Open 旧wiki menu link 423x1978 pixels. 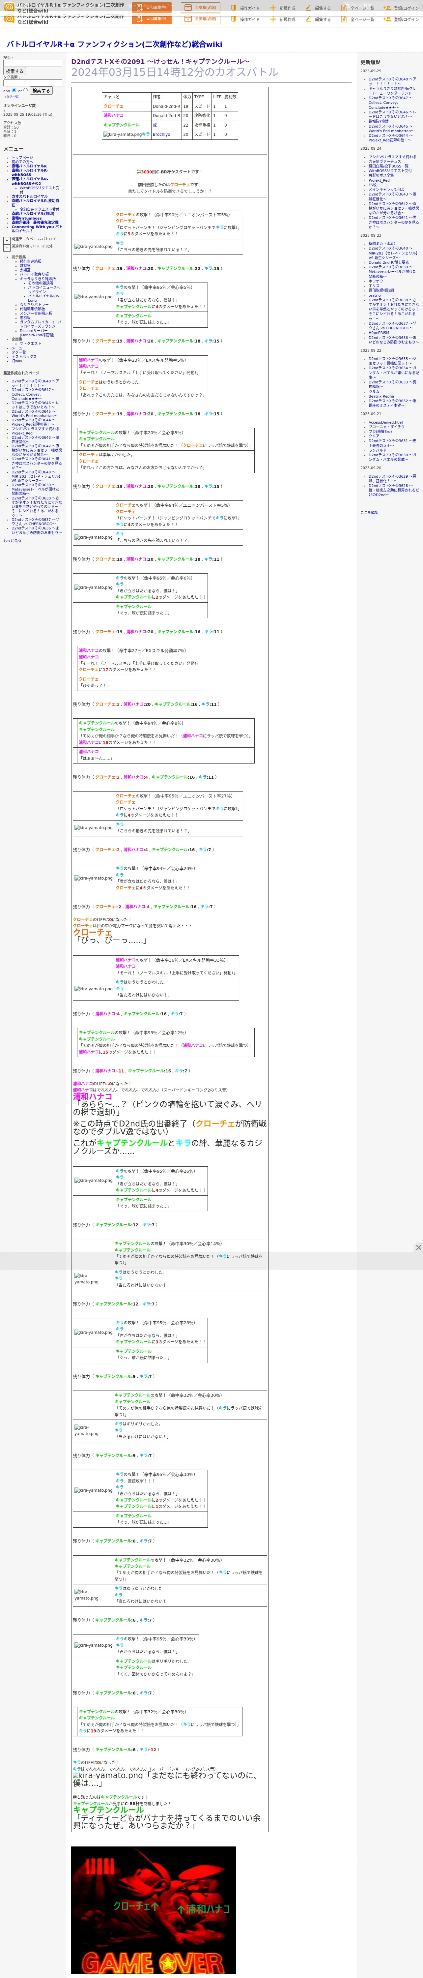pyautogui.click(x=17, y=361)
